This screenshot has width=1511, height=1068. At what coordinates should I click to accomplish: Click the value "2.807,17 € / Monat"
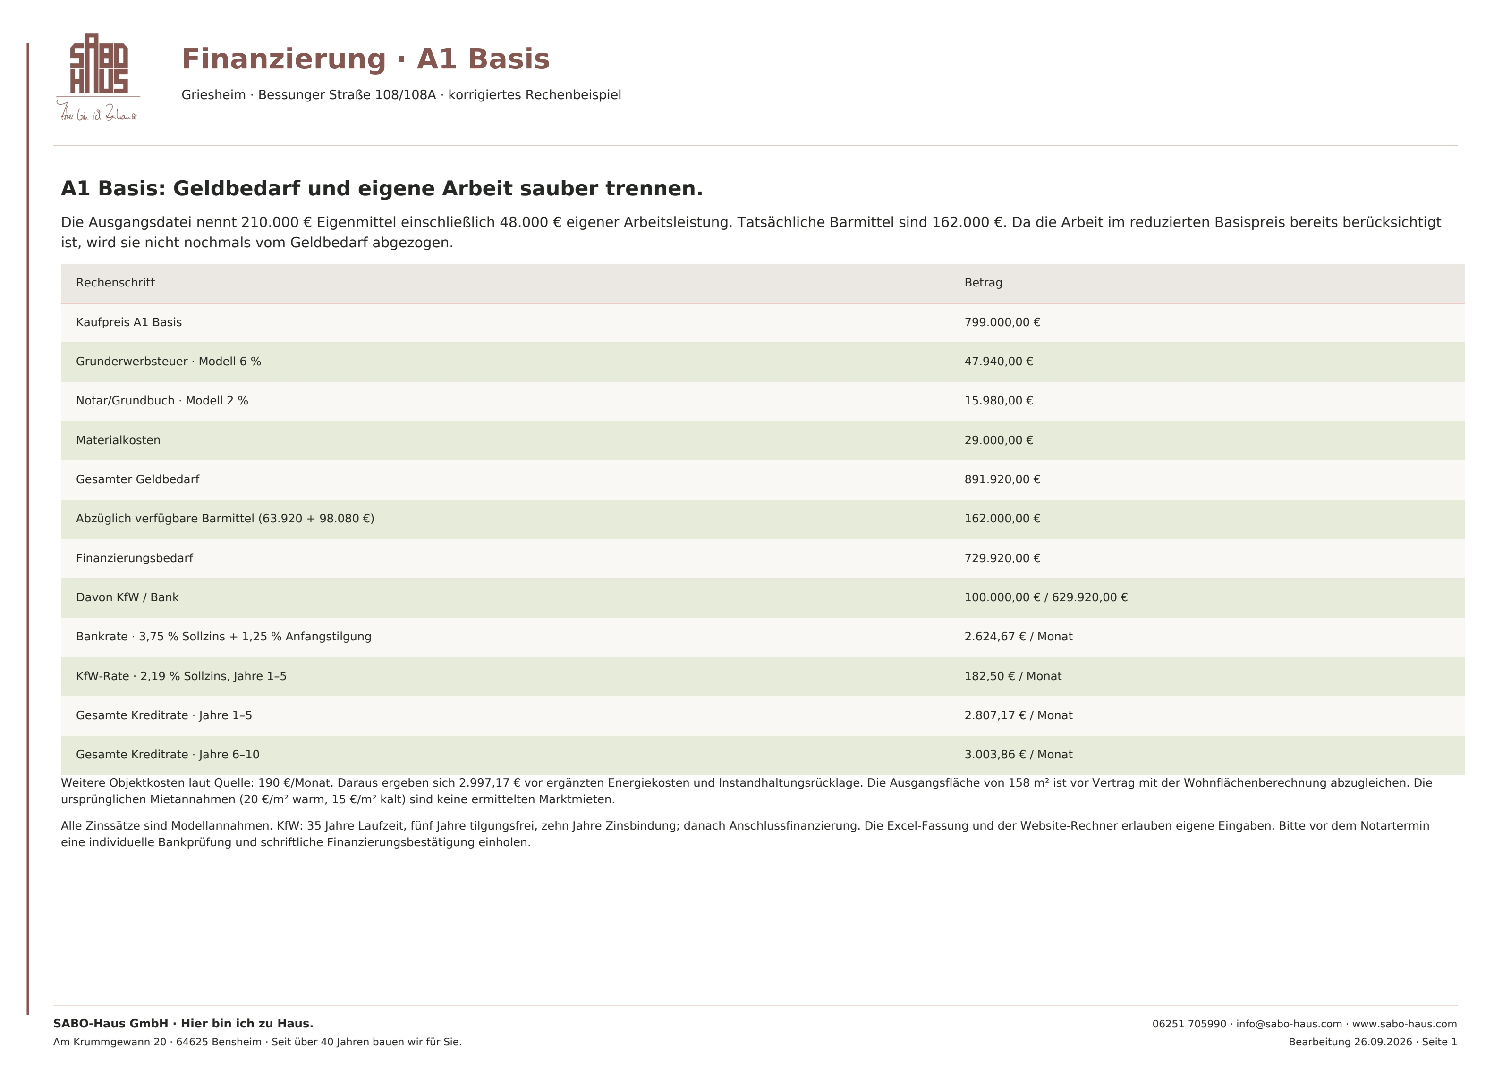(1018, 715)
